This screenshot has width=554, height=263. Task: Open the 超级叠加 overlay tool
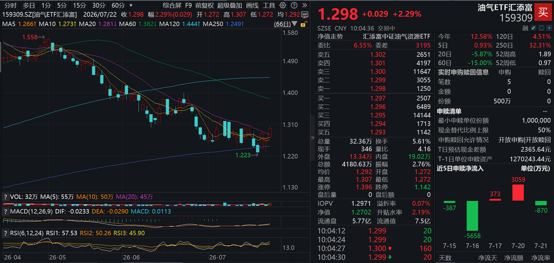click(x=230, y=5)
